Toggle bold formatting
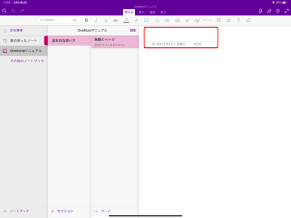The width and height of the screenshot is (291, 218). (86, 20)
